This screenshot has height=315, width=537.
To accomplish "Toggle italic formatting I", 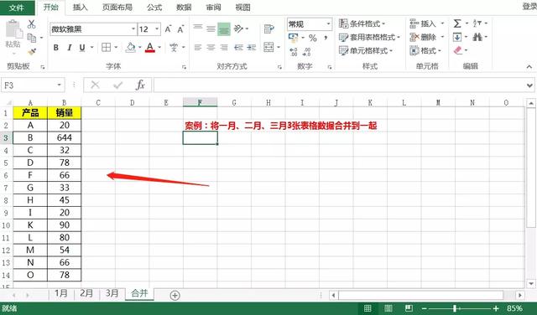I will click(x=70, y=48).
